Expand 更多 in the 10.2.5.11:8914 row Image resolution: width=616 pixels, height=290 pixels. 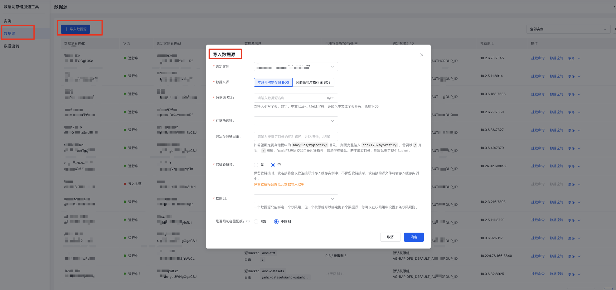point(574,76)
